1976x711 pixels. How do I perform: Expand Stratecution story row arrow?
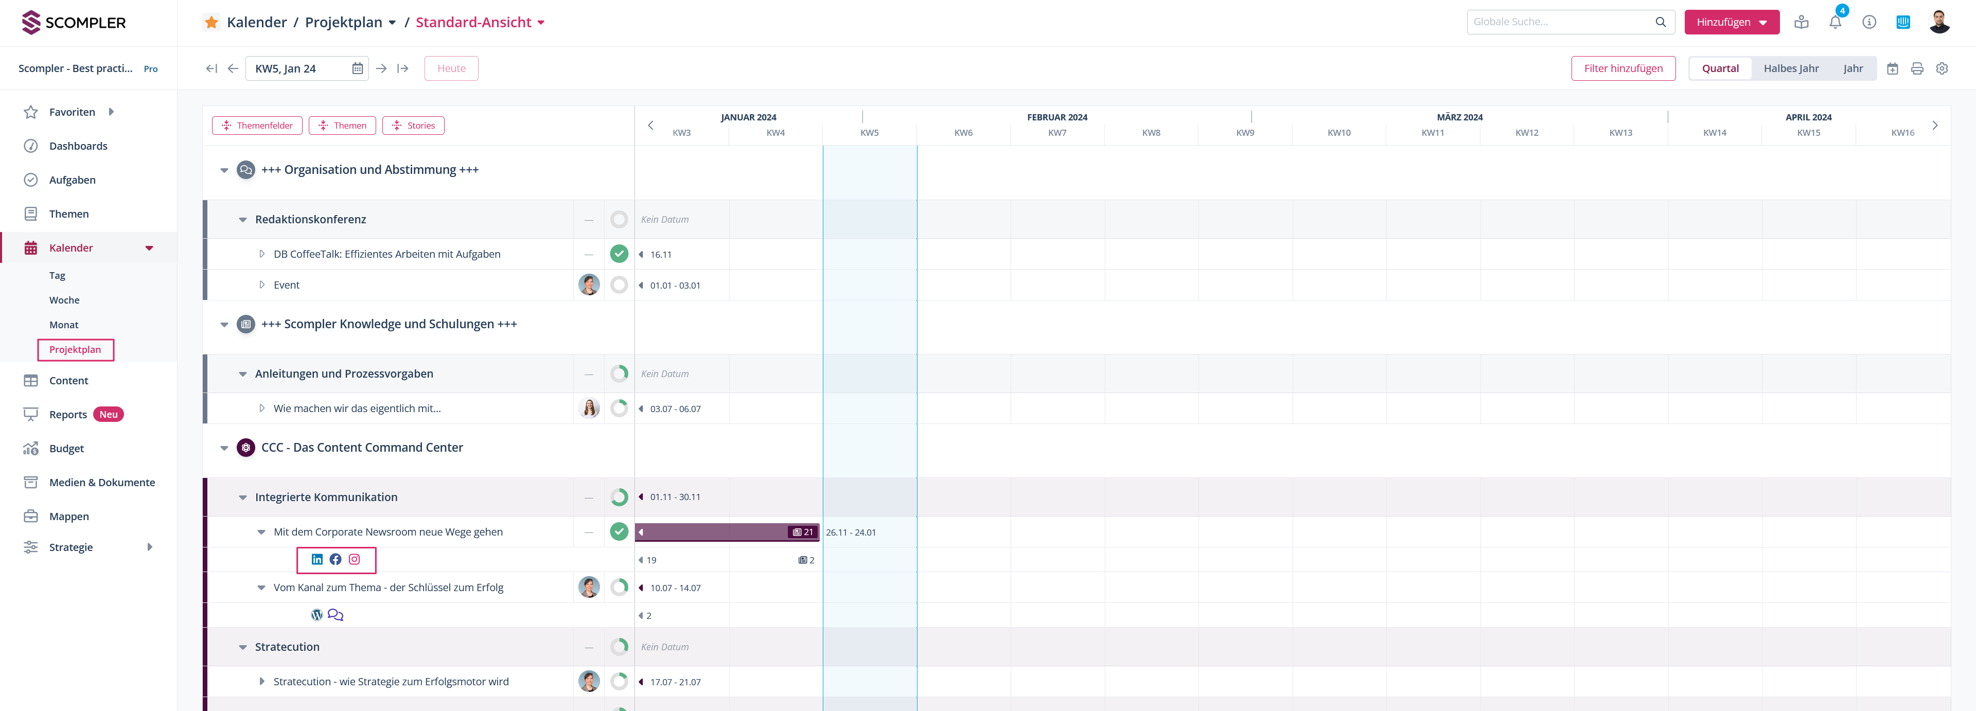pos(261,681)
